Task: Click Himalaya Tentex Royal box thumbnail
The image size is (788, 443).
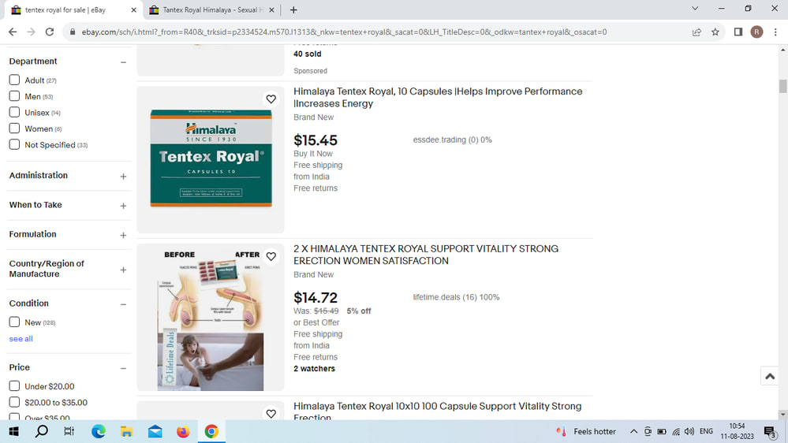Action: click(x=211, y=159)
